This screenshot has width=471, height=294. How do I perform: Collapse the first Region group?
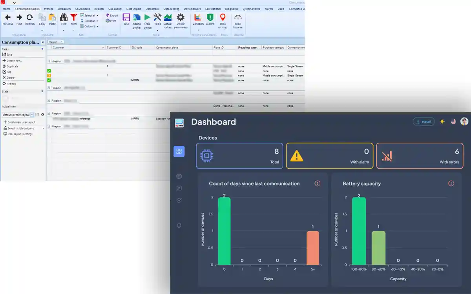tap(49, 61)
